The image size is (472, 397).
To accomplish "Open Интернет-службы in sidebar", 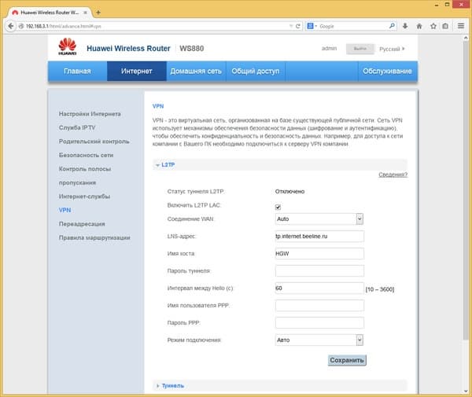I will click(84, 197).
